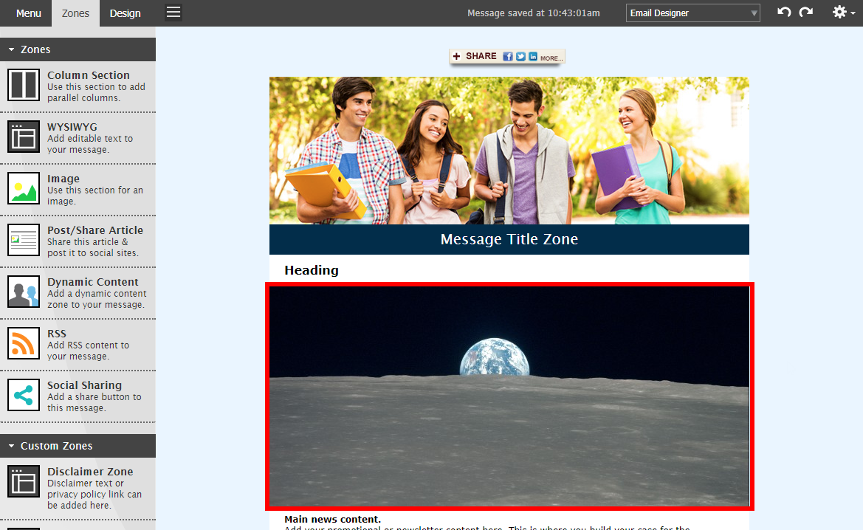This screenshot has height=530, width=863.
Task: Switch to the Zones tab
Action: pyautogui.click(x=75, y=13)
